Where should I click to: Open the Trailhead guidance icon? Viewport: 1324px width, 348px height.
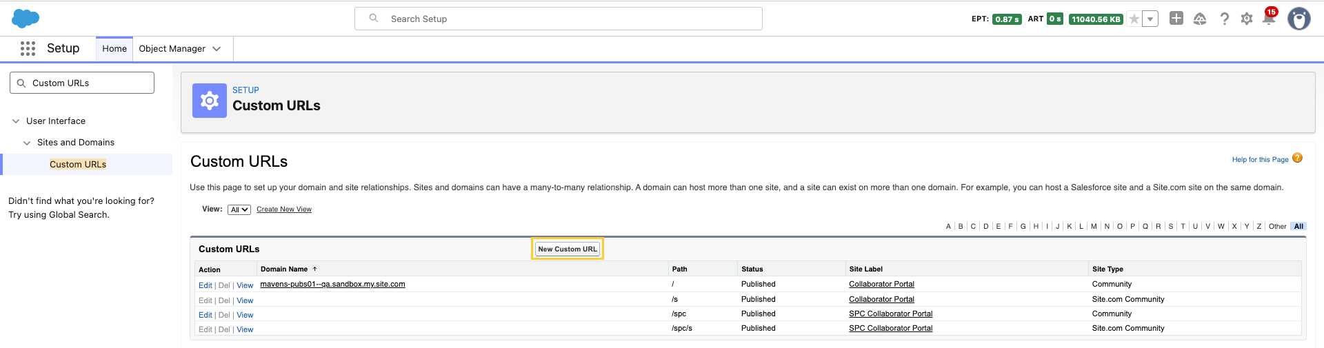click(1200, 19)
